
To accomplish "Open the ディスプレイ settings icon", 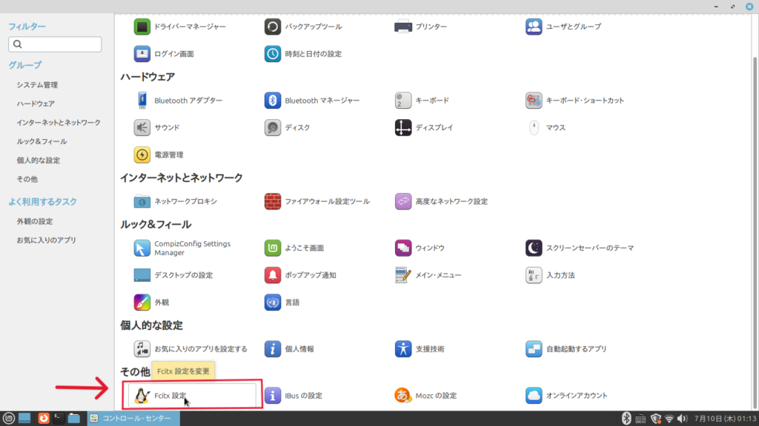I will 403,127.
